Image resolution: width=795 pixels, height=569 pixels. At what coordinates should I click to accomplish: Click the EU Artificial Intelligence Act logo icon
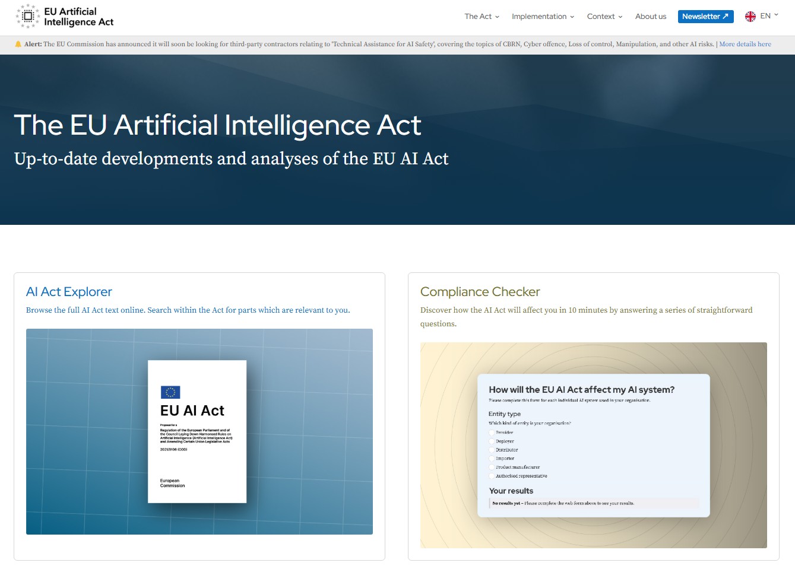[28, 17]
